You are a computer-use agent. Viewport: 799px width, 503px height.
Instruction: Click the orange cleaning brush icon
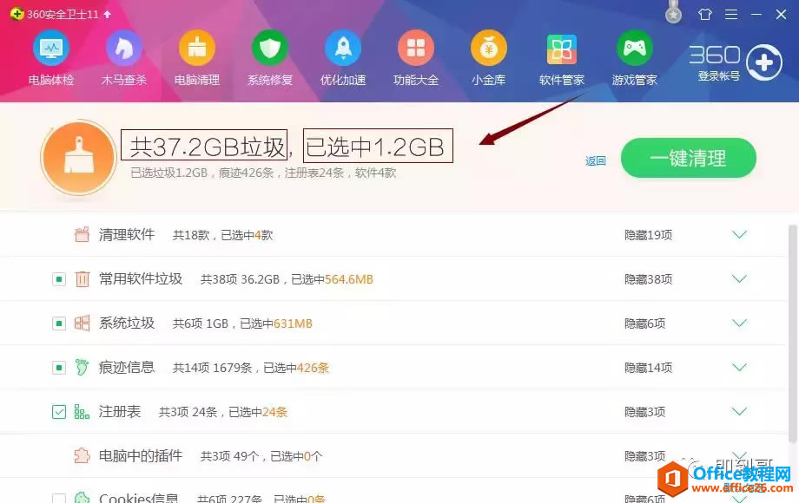pyautogui.click(x=78, y=158)
